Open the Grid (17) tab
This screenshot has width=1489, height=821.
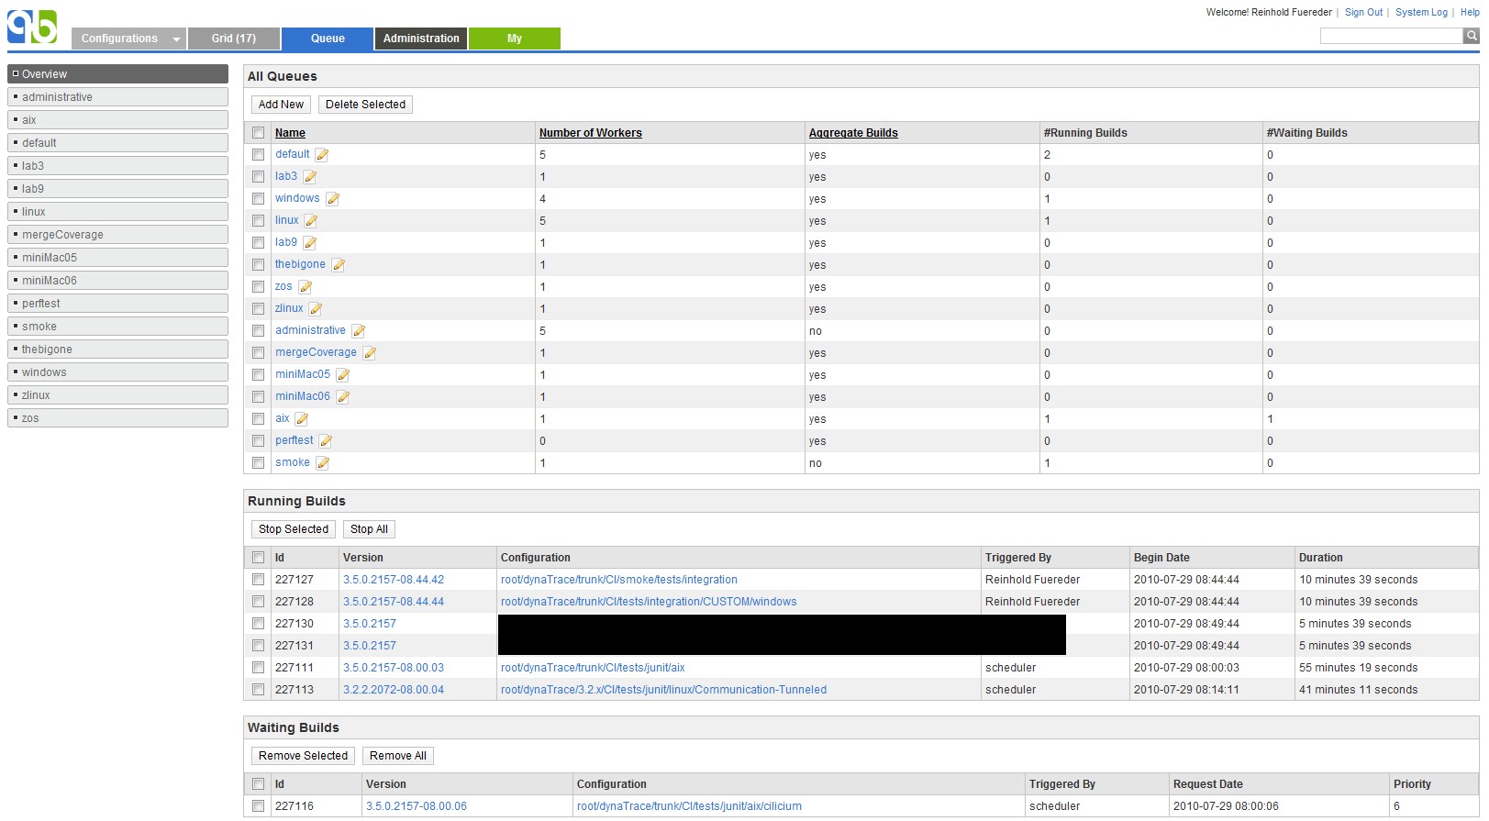pyautogui.click(x=233, y=39)
